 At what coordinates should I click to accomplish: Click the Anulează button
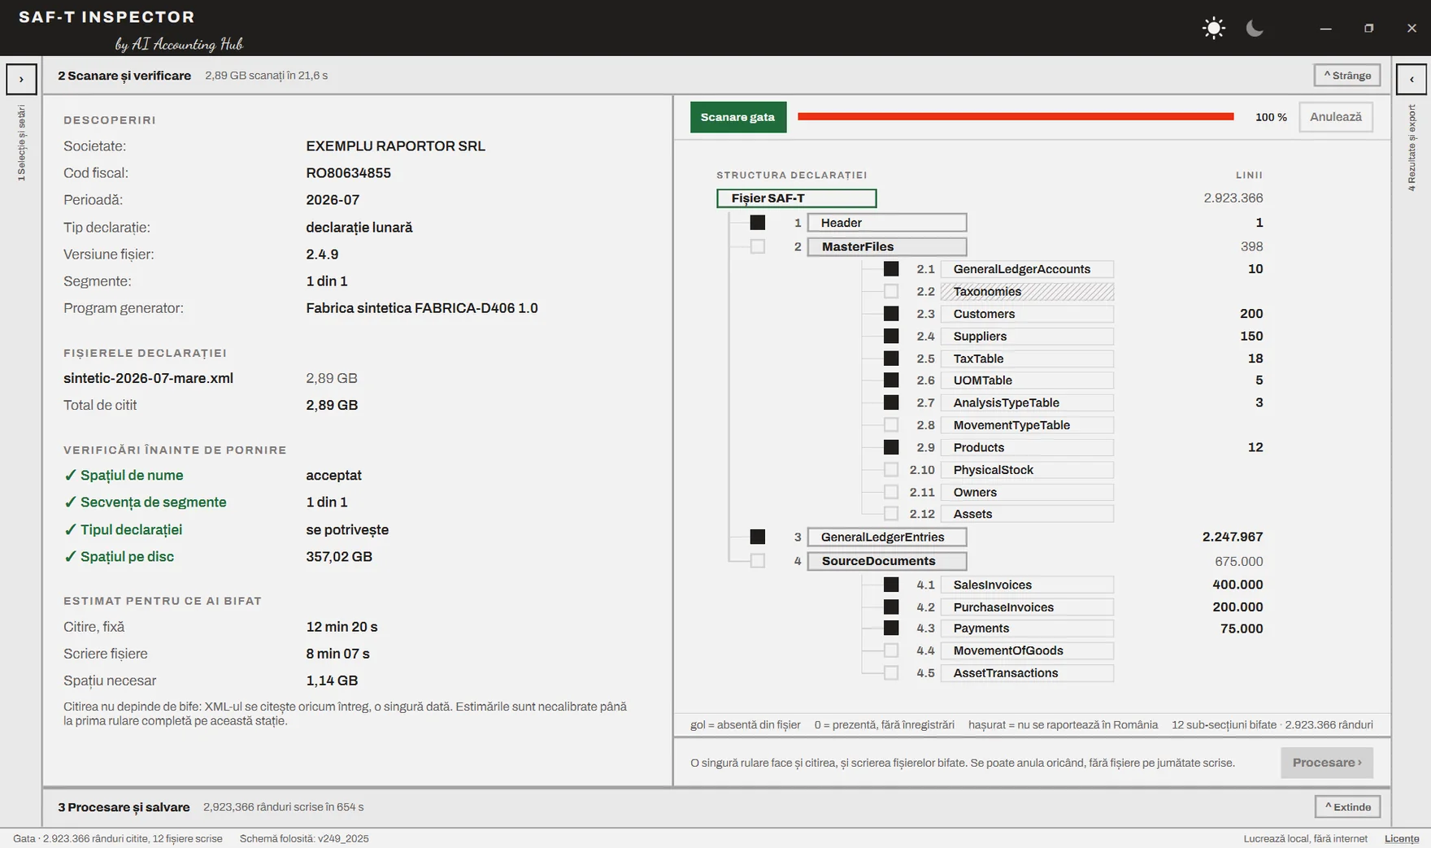click(x=1336, y=117)
